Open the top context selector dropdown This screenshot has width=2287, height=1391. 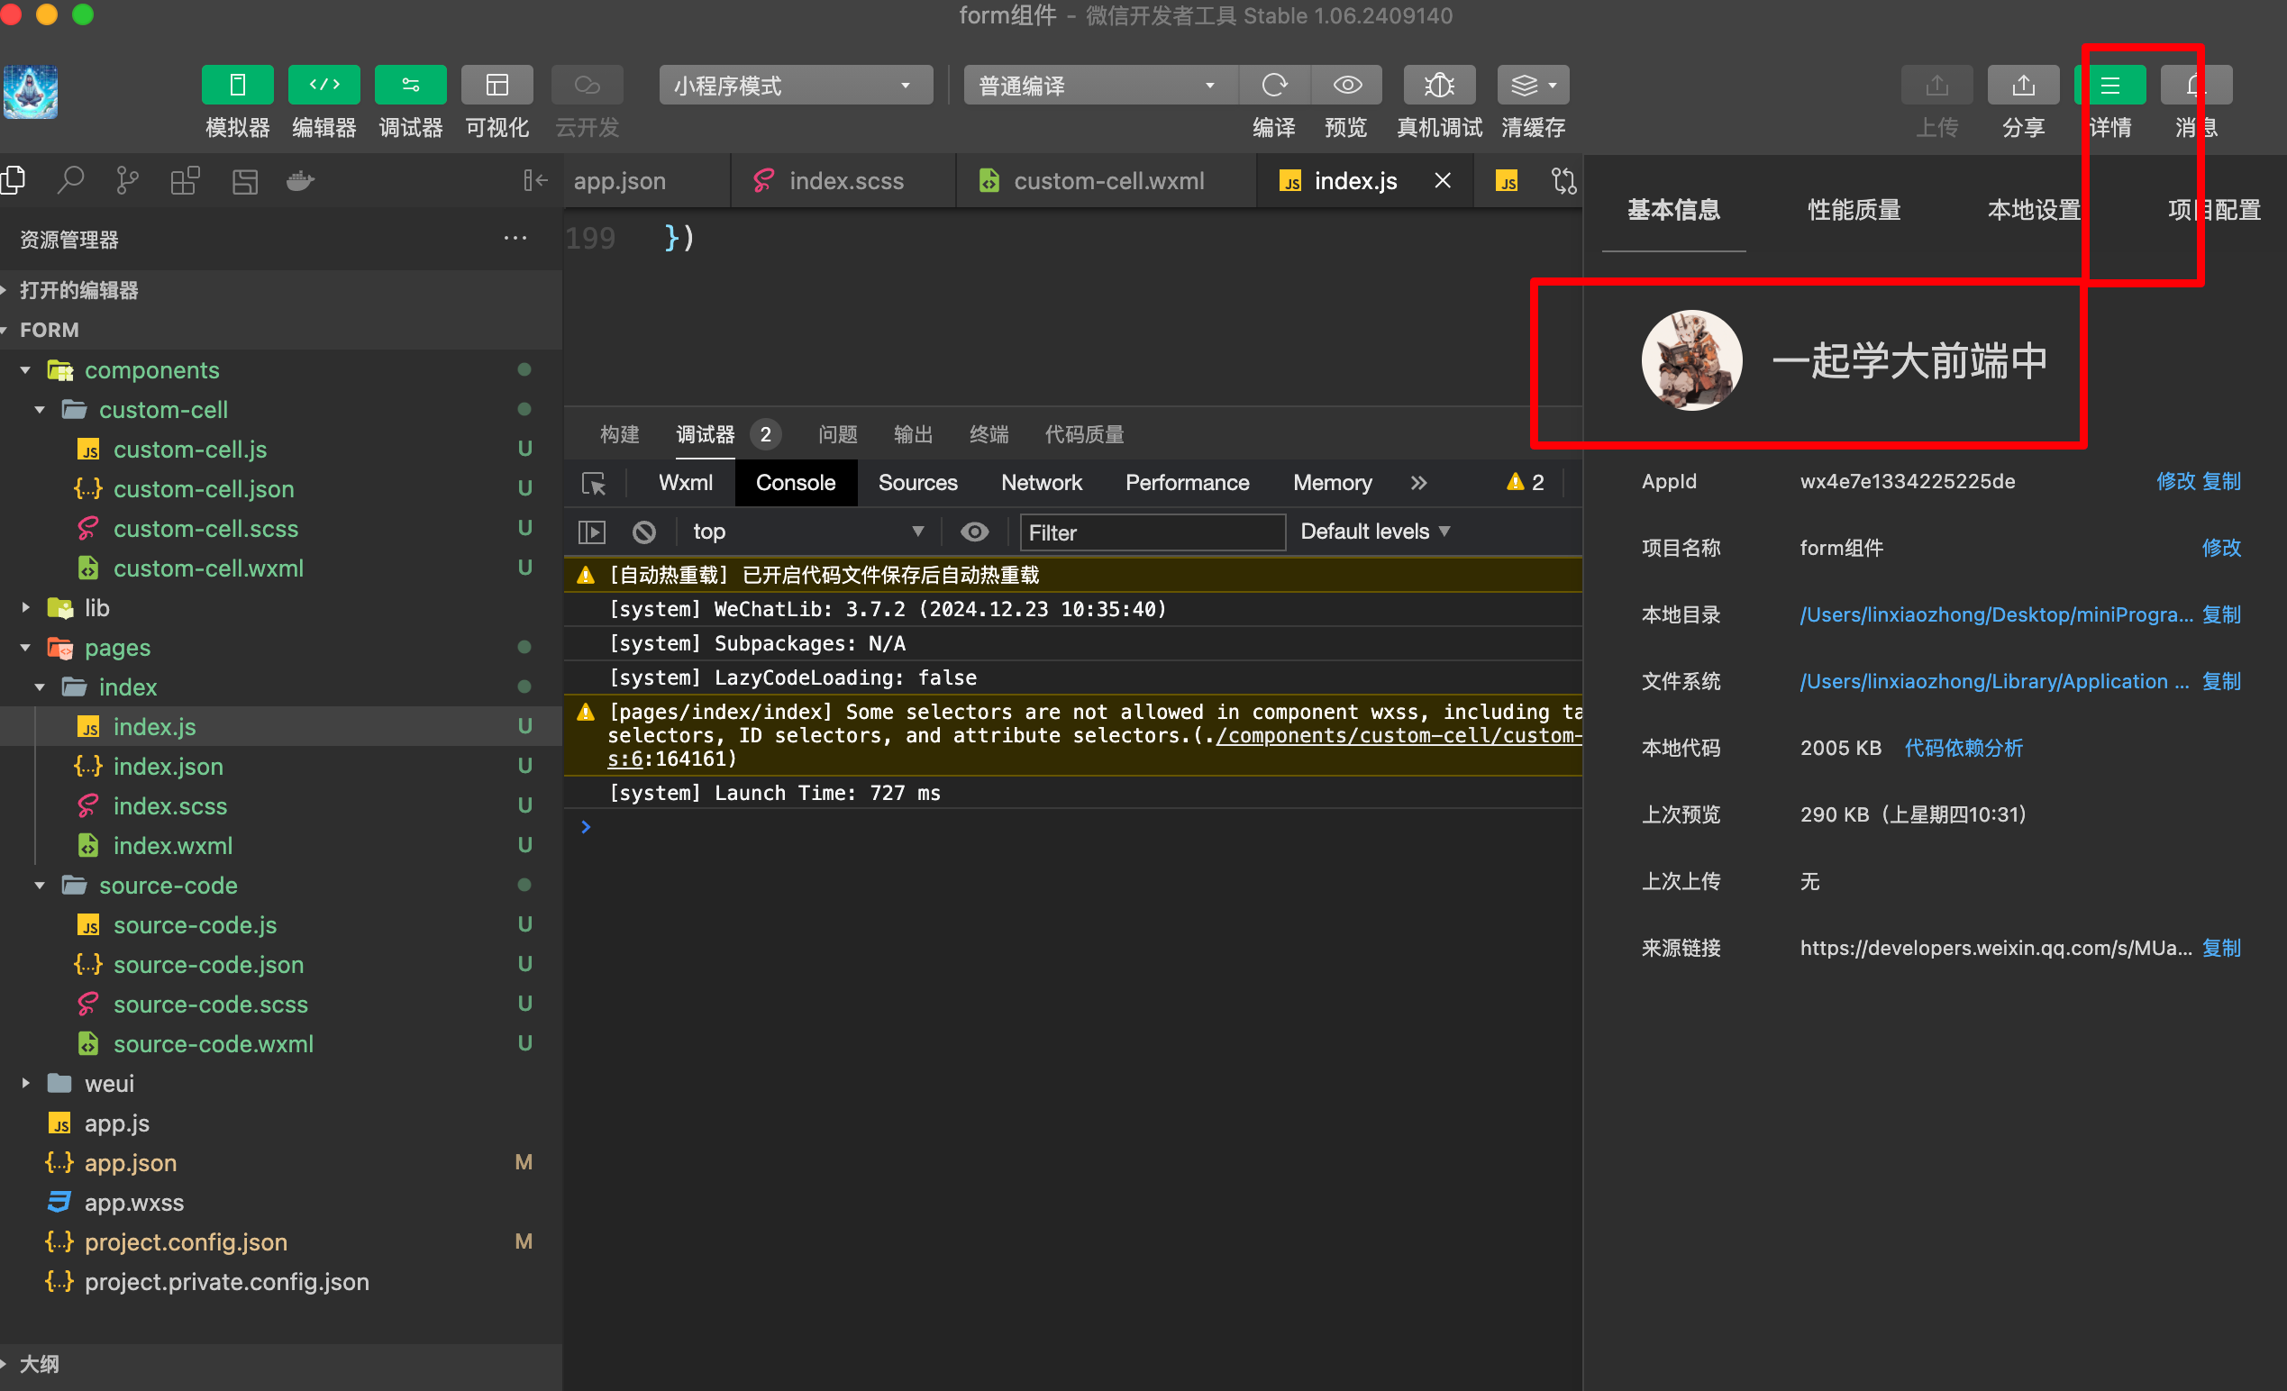(x=807, y=532)
